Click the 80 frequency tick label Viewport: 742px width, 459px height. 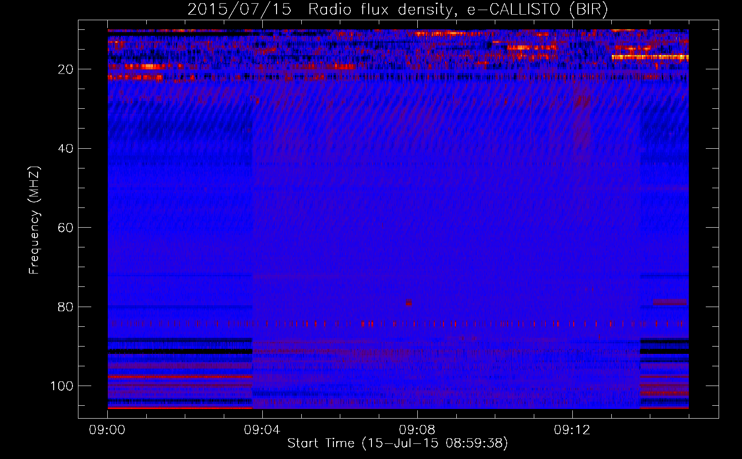(x=66, y=307)
